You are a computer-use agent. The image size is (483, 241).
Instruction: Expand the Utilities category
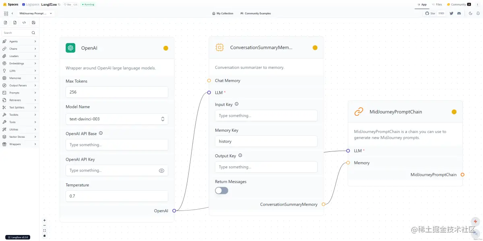[x=19, y=129]
